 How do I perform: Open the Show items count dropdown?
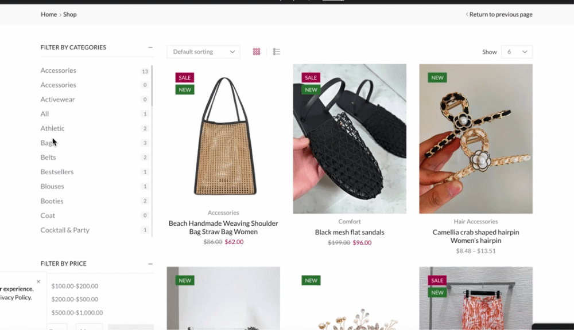pos(517,52)
